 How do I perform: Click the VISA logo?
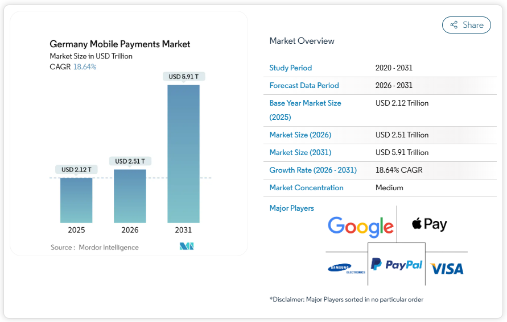click(x=447, y=268)
